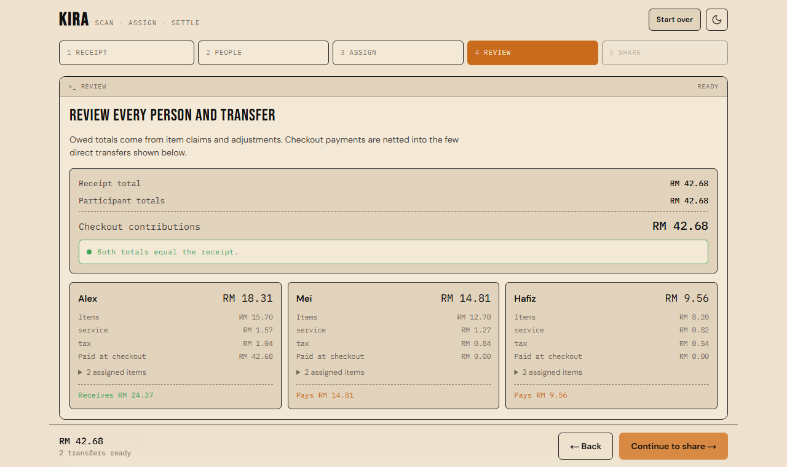Click the Hafiz name heading
This screenshot has width=787, height=467.
coord(525,299)
